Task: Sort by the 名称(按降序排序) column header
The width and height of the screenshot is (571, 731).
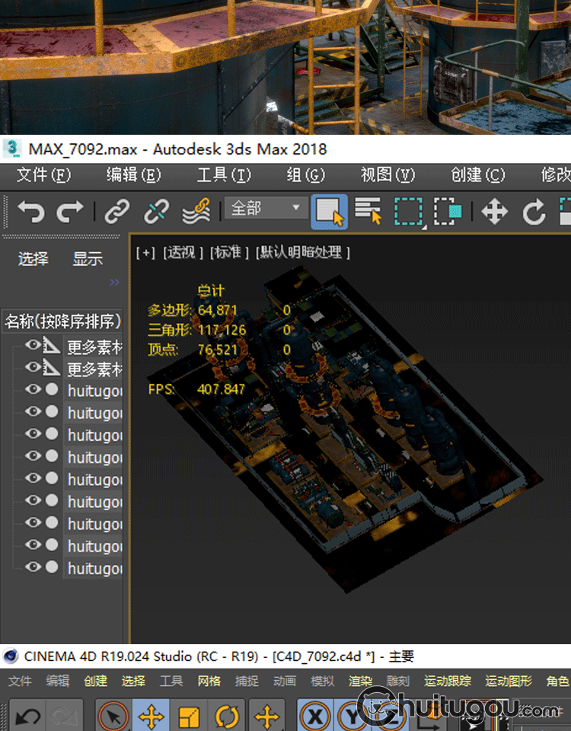Action: point(62,321)
